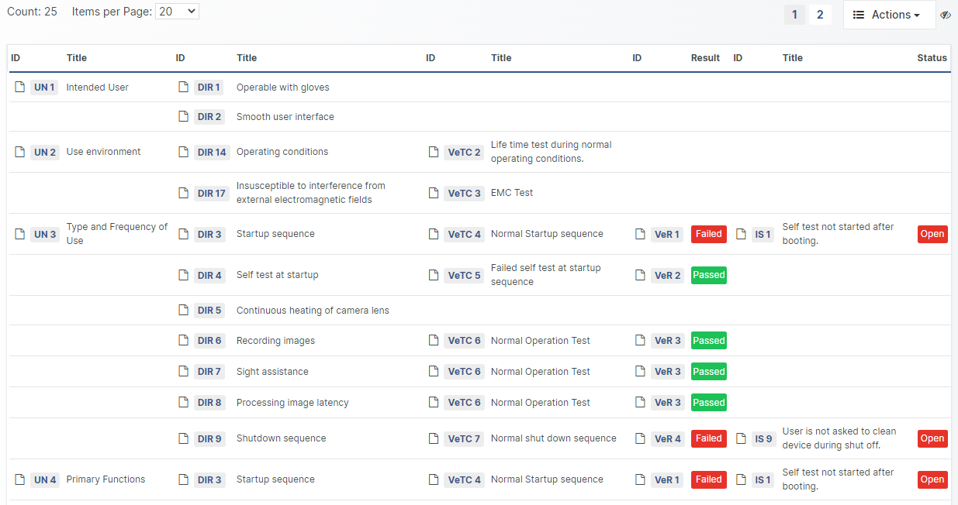958x505 pixels.
Task: Open requirement DIR 17 link
Action: tap(210, 193)
